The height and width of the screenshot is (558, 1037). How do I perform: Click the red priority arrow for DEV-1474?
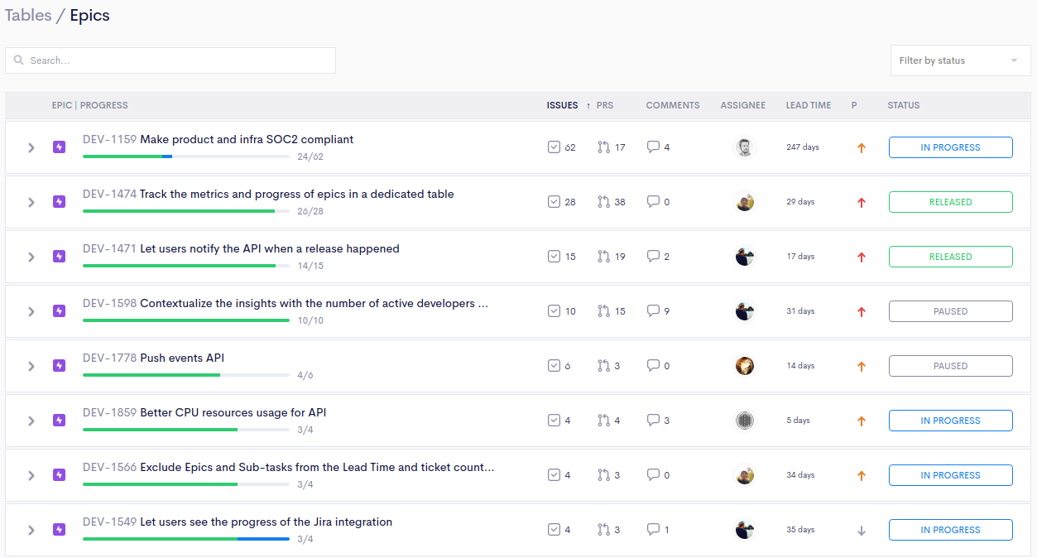(x=861, y=203)
